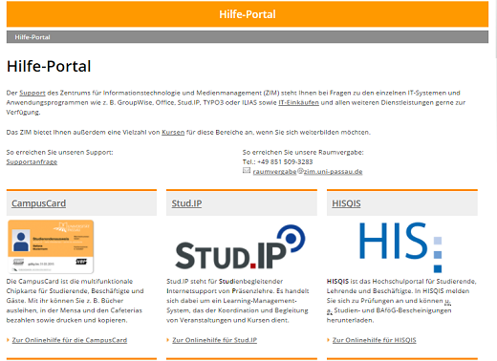This screenshot has width=497, height=361.
Task: Click text 'So erreichen Sie unsere Raumvergabe:'
Action: point(303,152)
